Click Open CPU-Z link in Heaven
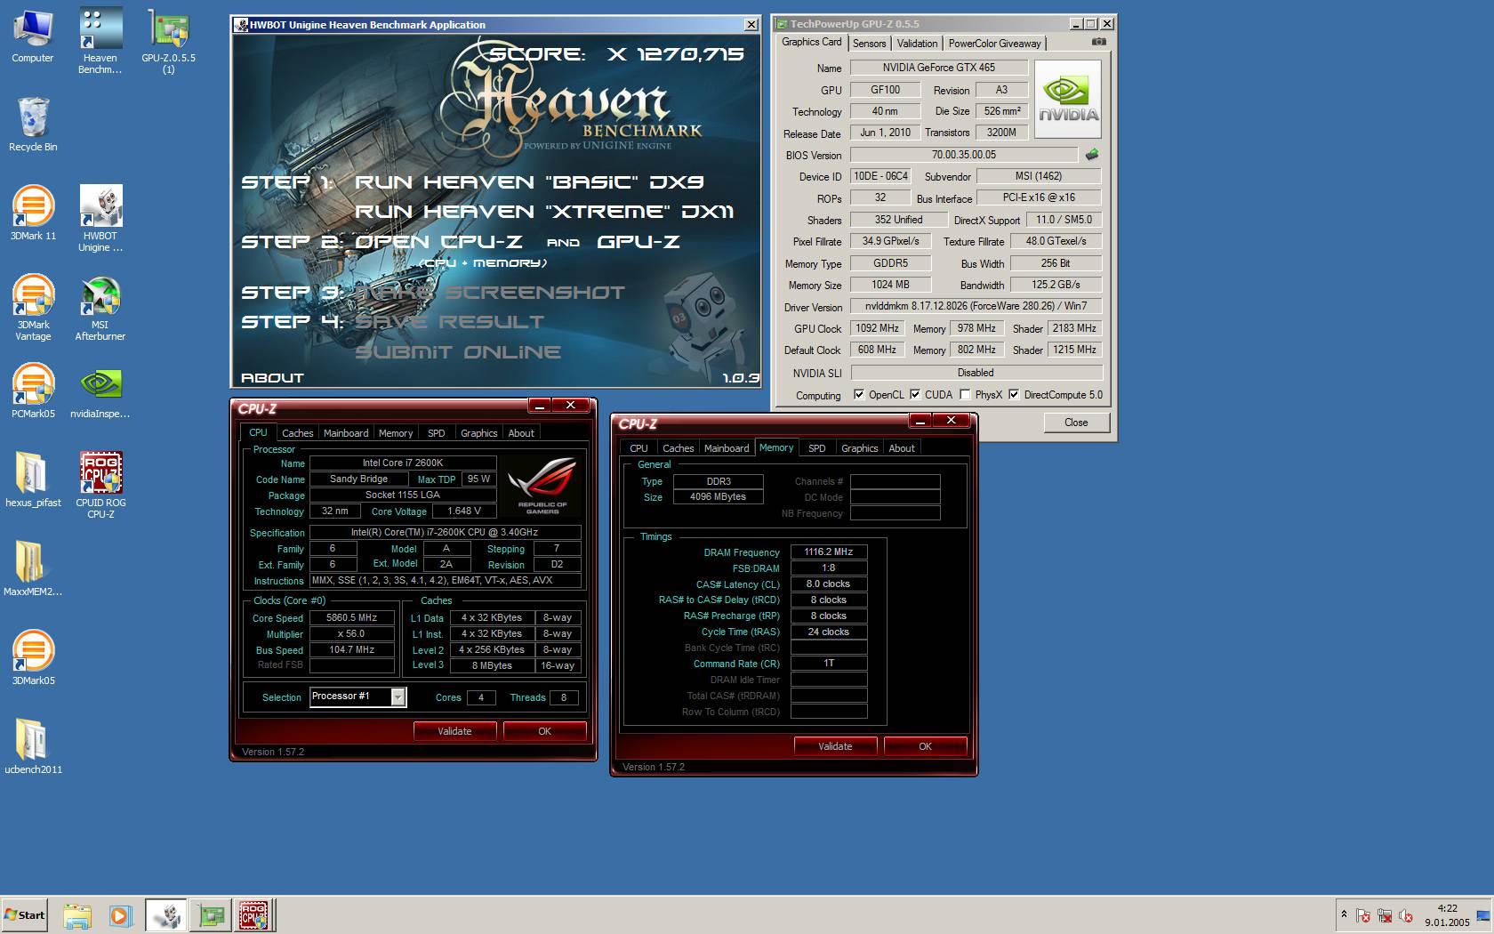The width and height of the screenshot is (1494, 934). tap(438, 242)
